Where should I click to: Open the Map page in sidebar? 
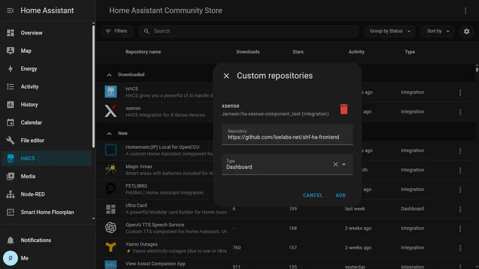coord(46,51)
